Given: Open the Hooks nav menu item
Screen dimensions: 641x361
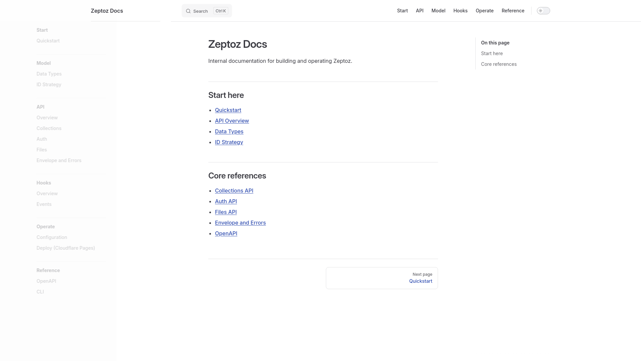Looking at the screenshot, I should tap(460, 11).
